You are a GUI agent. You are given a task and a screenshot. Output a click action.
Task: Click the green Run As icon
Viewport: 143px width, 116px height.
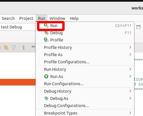coord(46,77)
